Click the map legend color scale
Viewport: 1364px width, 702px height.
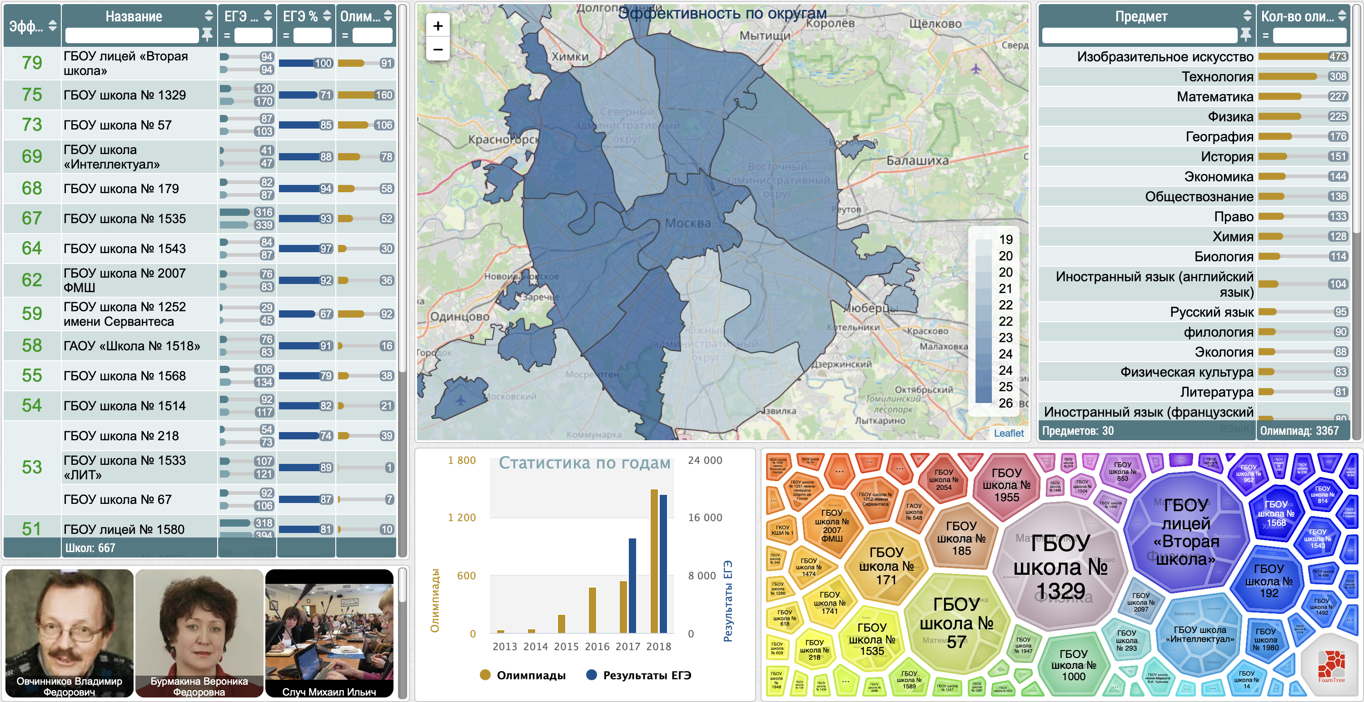click(x=983, y=321)
